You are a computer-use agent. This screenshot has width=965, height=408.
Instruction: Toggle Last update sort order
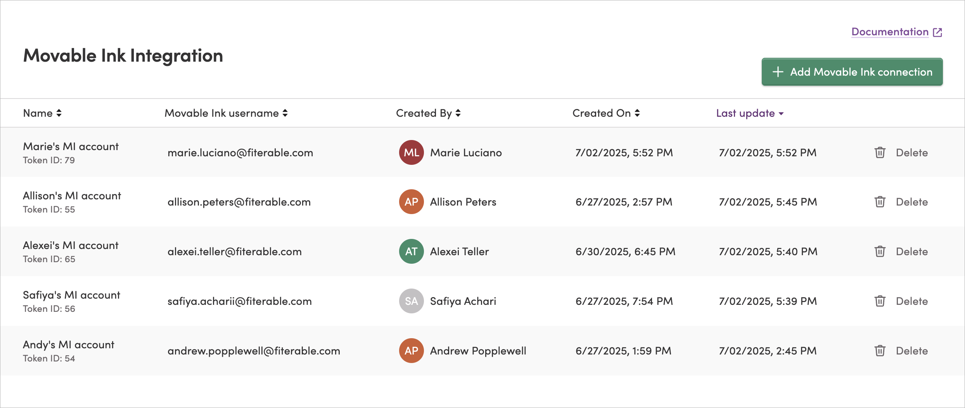click(x=750, y=113)
